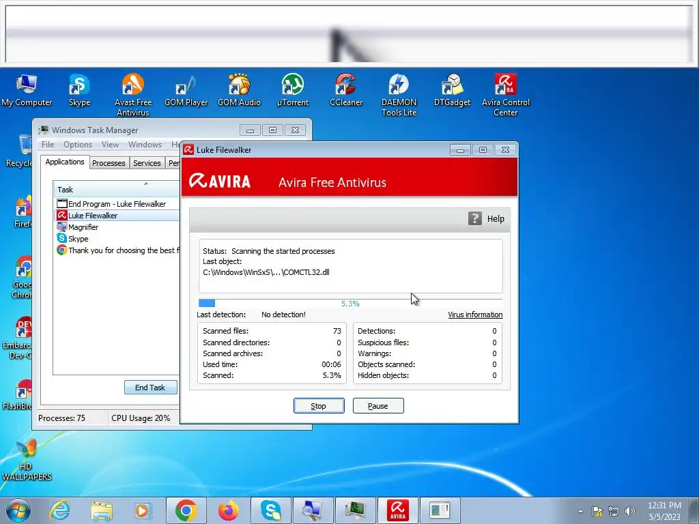This screenshot has height=524, width=699.
Task: Switch to Magnifier in the taskbar
Action: click(x=313, y=510)
